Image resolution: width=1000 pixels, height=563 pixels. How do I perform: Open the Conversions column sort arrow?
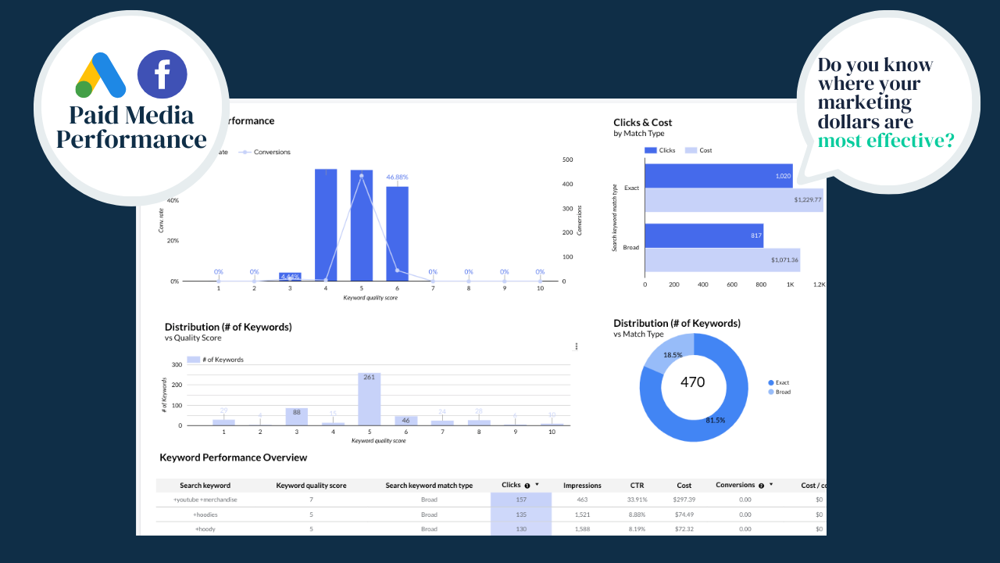point(771,485)
